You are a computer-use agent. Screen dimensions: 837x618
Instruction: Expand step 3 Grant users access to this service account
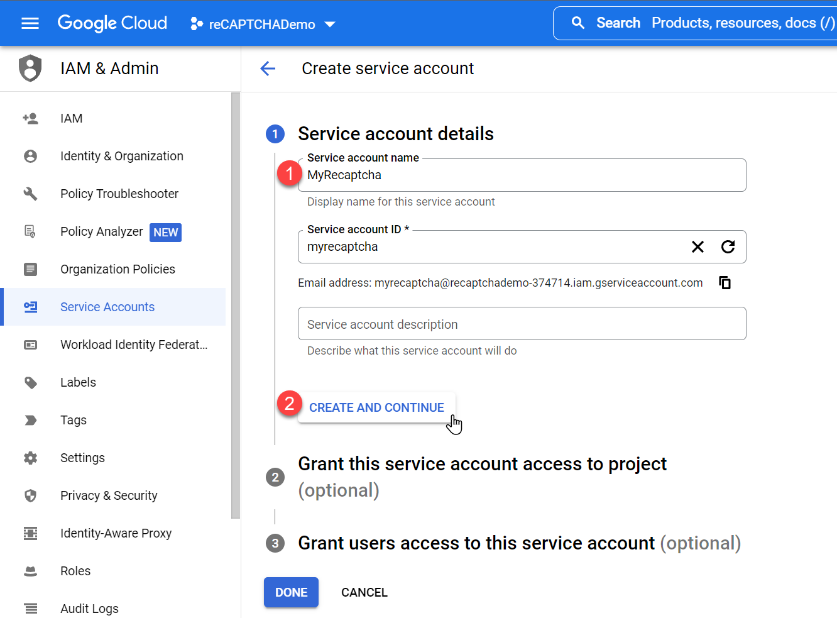click(x=519, y=543)
